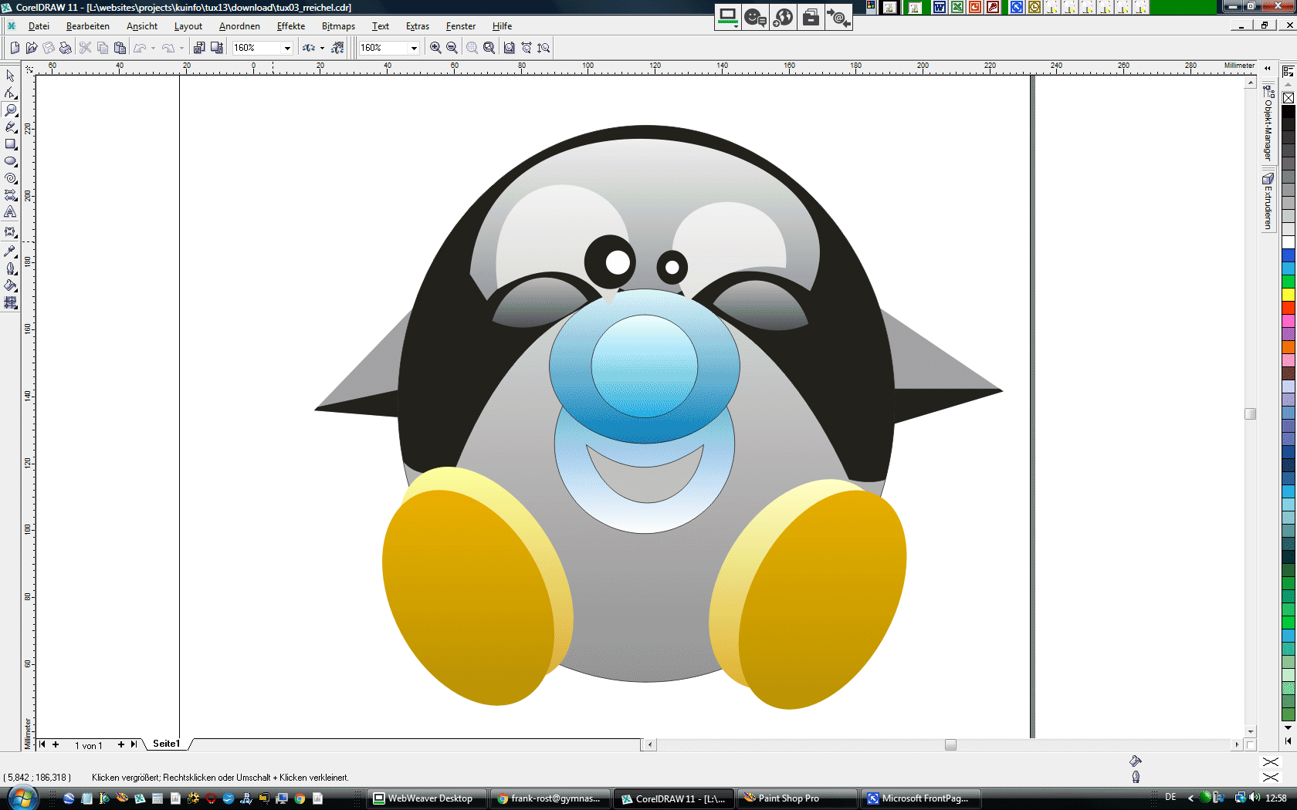This screenshot has width=1297, height=810.
Task: Expand the color palette flyout arrow
Action: (x=1288, y=741)
